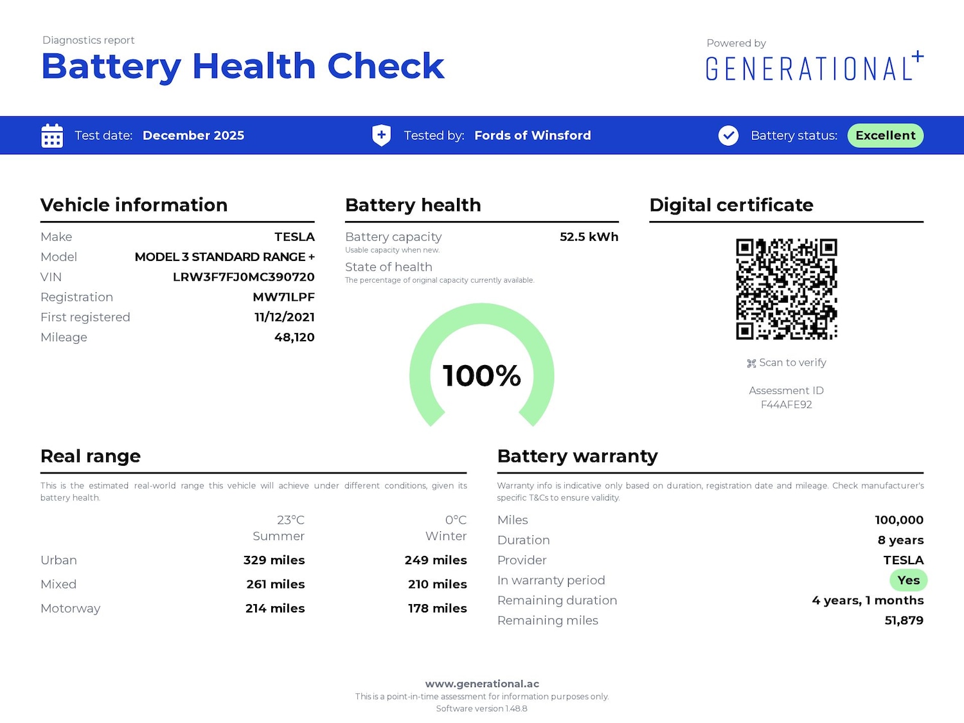Click the Assessment ID F44AFE92

(x=786, y=404)
